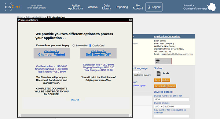This screenshot has width=220, height=119.
Task: Click the Logout button with exit icon
Action: pos(154,7)
